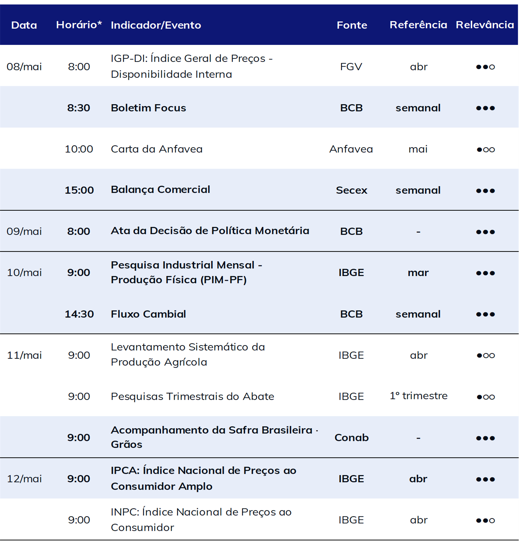521x542 pixels.
Task: Click relevance dots in Levantamento Sistemático row
Action: pyautogui.click(x=485, y=355)
